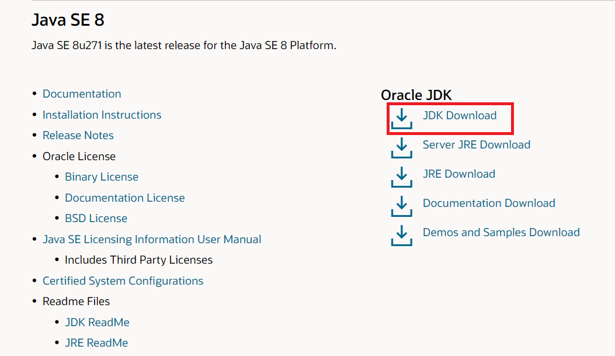Open the JDK ReadMe link

click(98, 322)
